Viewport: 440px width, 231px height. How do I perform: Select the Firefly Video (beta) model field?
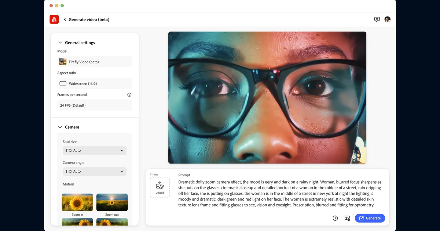click(95, 62)
